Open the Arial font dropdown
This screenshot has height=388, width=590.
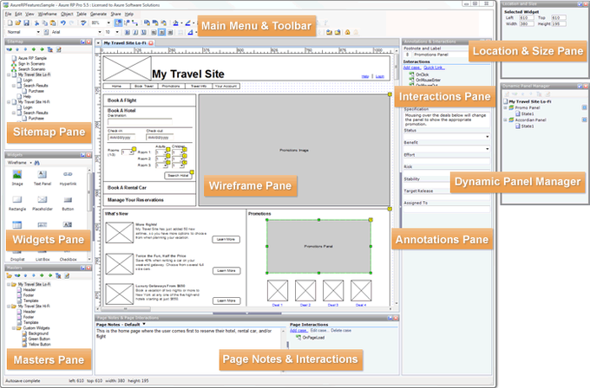point(99,32)
